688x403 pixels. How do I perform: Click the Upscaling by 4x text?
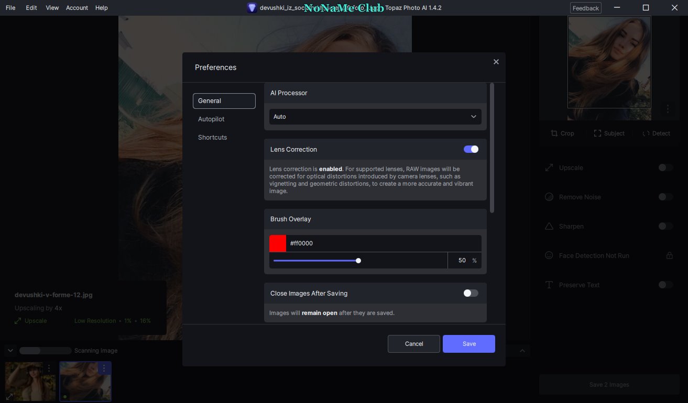(x=38, y=308)
